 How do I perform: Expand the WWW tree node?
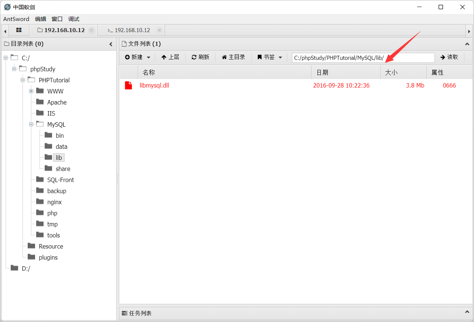click(x=31, y=91)
